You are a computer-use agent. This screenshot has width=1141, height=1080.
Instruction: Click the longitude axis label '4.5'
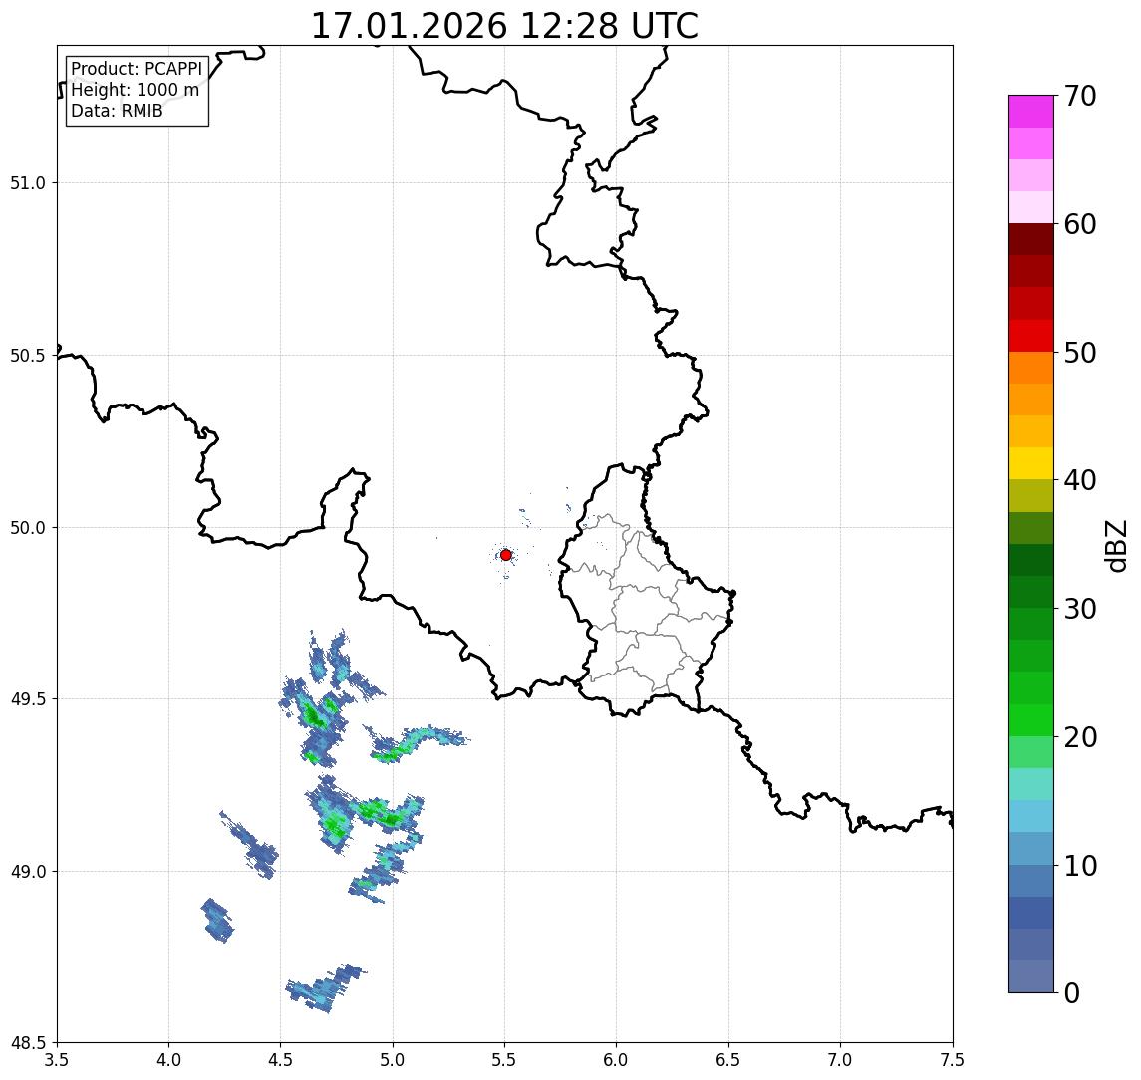(x=281, y=1060)
